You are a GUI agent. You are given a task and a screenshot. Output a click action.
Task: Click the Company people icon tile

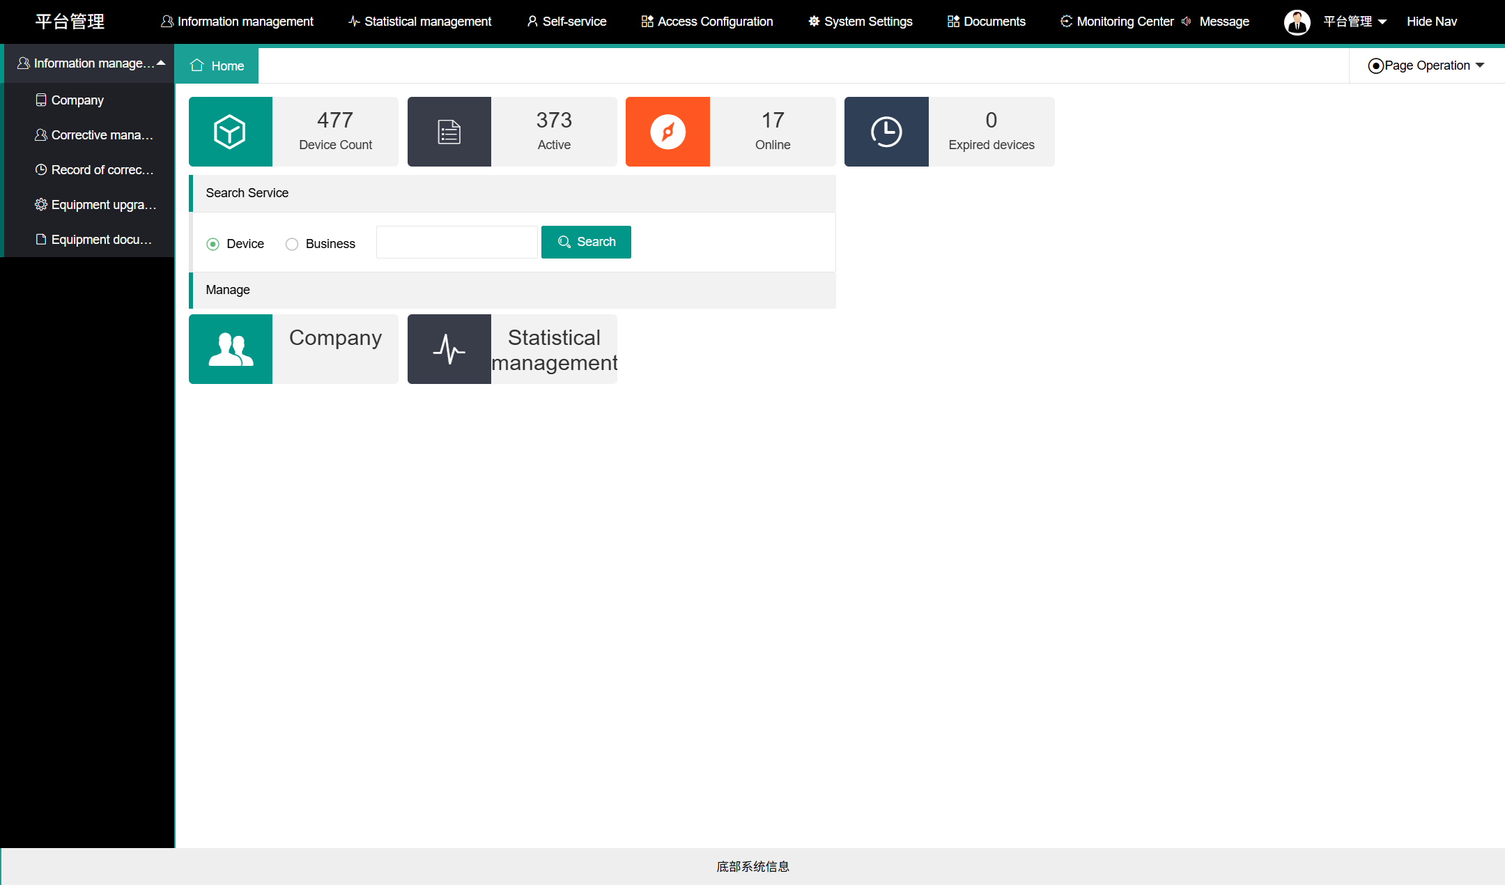(231, 349)
